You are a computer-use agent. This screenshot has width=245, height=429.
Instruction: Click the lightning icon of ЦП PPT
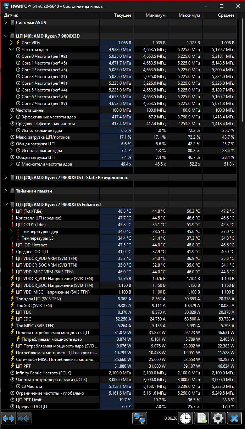click(x=12, y=366)
